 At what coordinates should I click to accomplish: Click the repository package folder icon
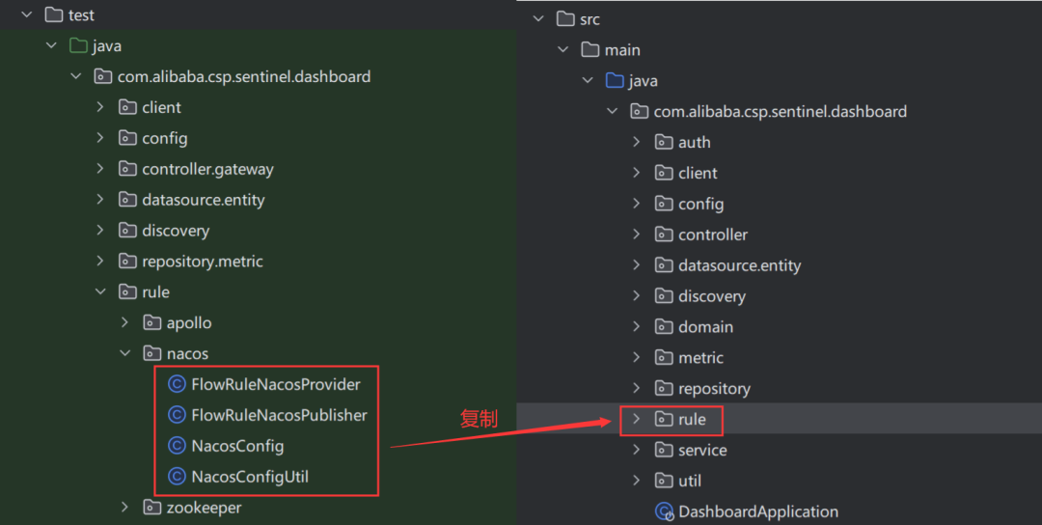(x=664, y=388)
